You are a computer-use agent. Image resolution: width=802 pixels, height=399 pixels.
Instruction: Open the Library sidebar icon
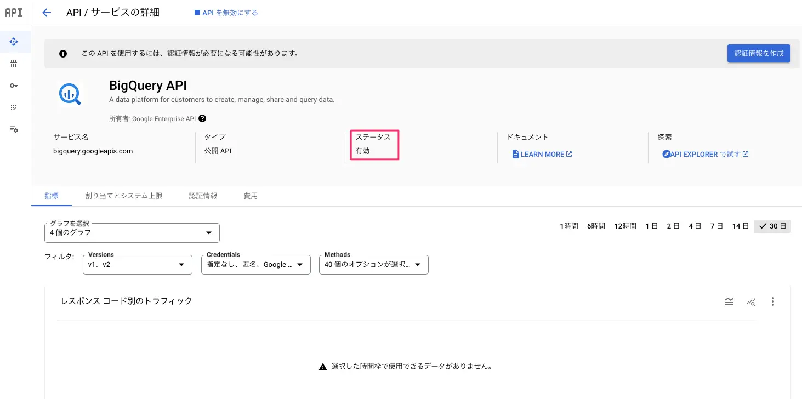(x=14, y=64)
